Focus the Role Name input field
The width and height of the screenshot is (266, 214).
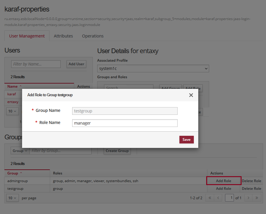125,123
